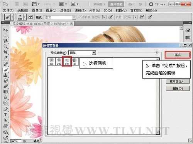
Task: Select the Crop tool
Action: click(5, 52)
